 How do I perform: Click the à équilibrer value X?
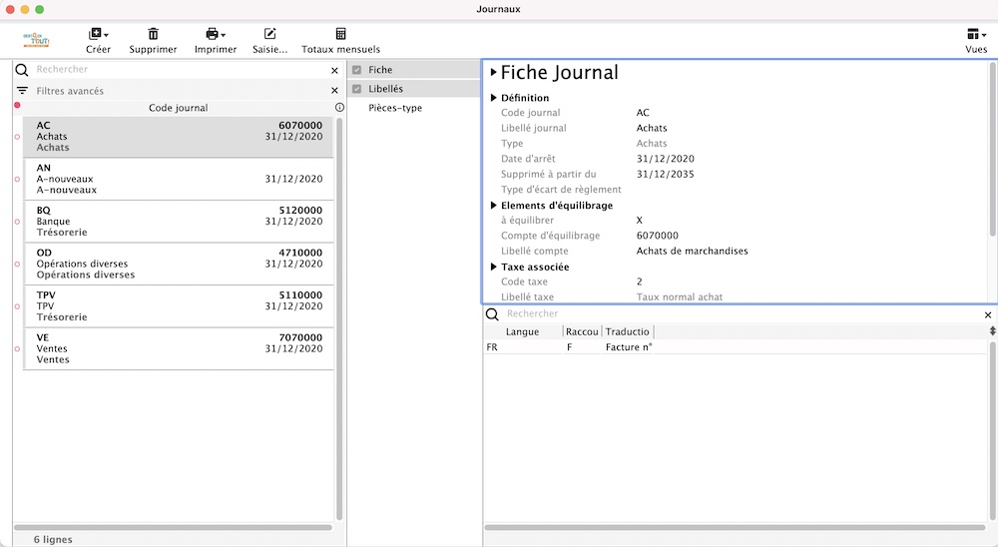click(x=640, y=221)
